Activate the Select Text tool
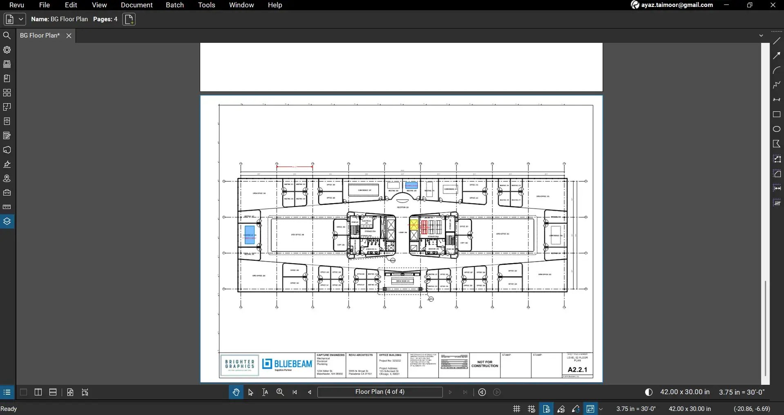 tap(265, 392)
